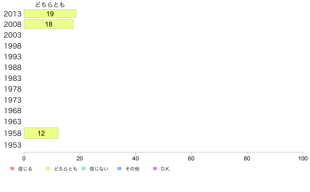Image resolution: width=310 pixels, height=192 pixels.
Task: Click the red 信じる legend swatch
Action: coord(12,169)
